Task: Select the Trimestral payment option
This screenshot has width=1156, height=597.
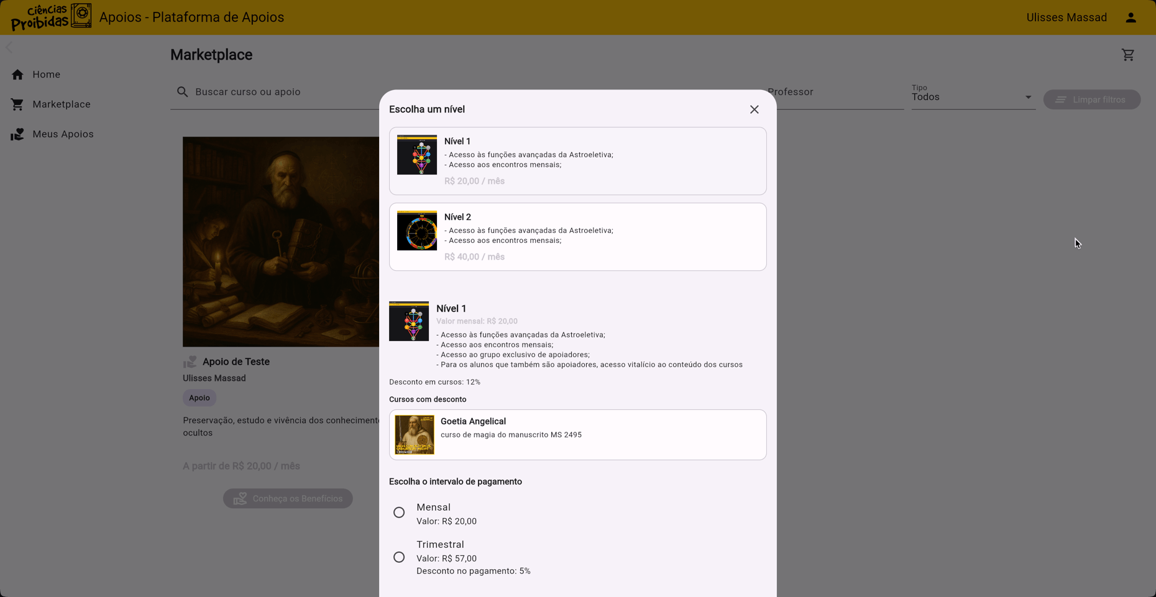Action: [x=399, y=557]
